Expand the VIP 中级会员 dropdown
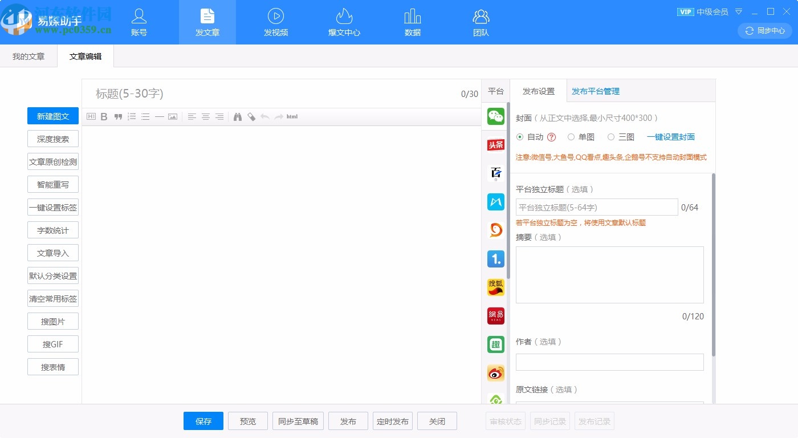Viewport: 798px width, 438px height. point(739,11)
